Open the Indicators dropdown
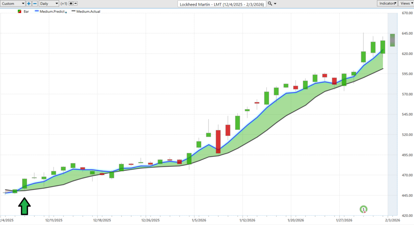This screenshot has height=225, width=414. tap(387, 3)
